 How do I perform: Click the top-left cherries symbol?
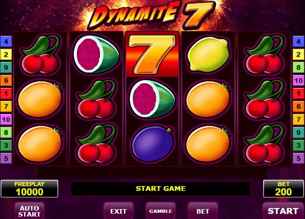pyautogui.click(x=40, y=55)
